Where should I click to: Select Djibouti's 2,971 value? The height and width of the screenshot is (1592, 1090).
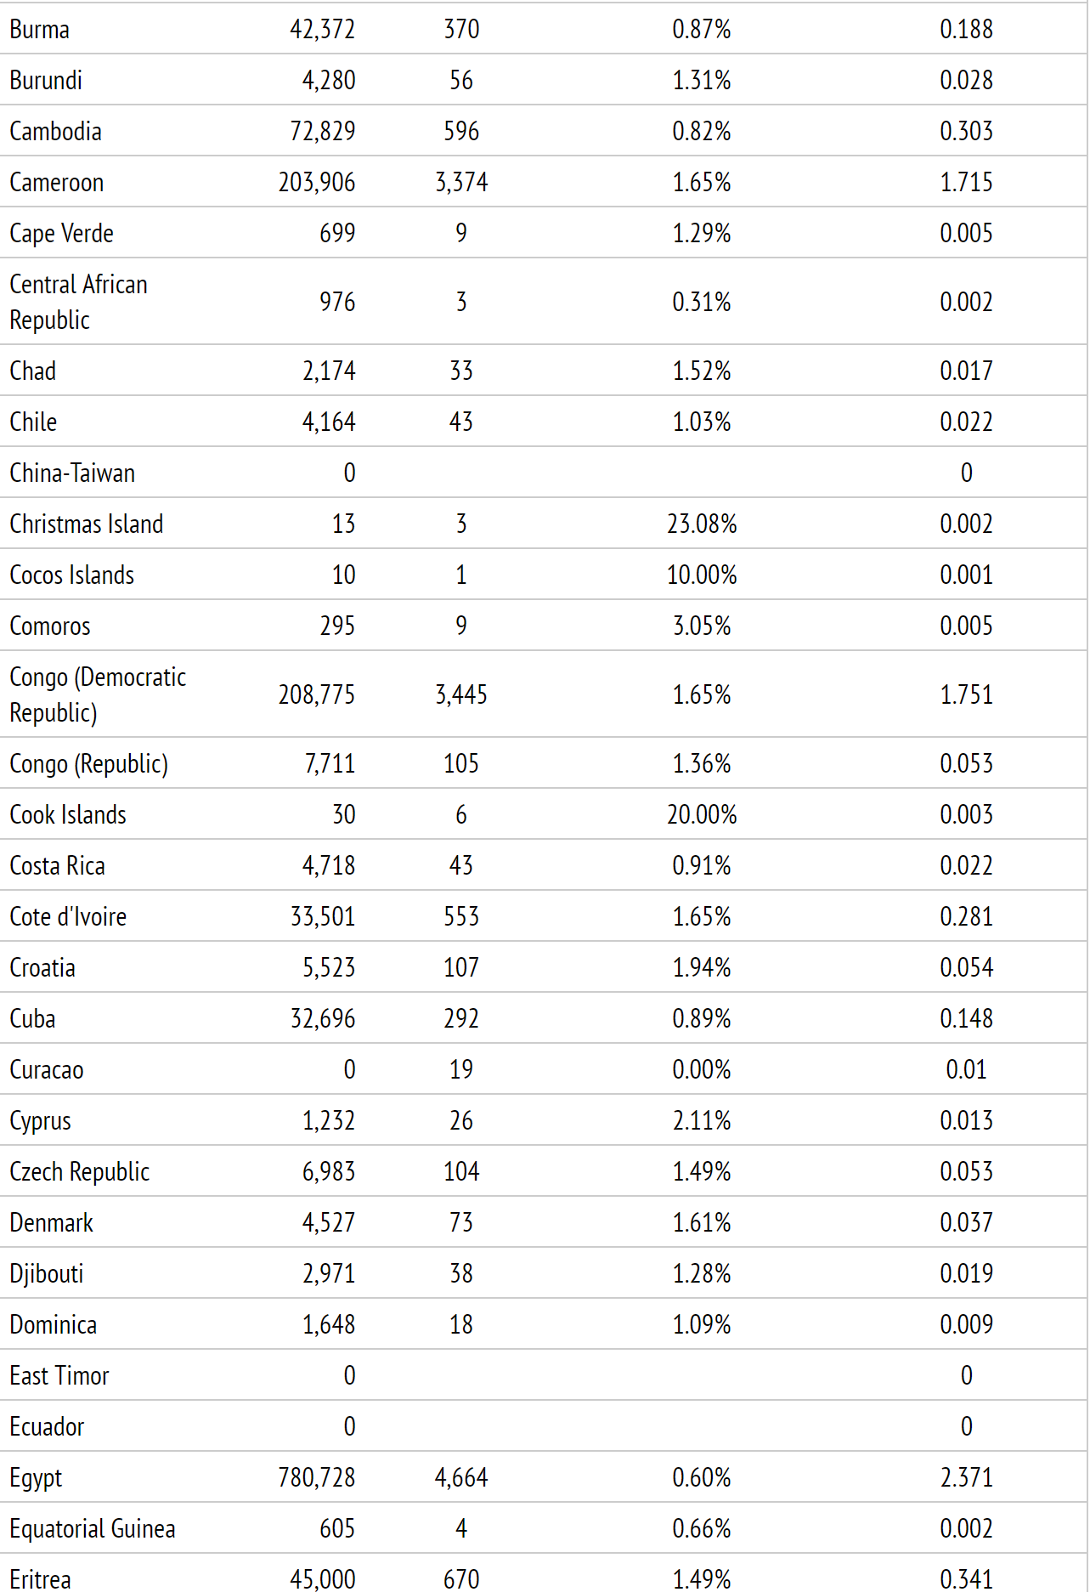(329, 1274)
